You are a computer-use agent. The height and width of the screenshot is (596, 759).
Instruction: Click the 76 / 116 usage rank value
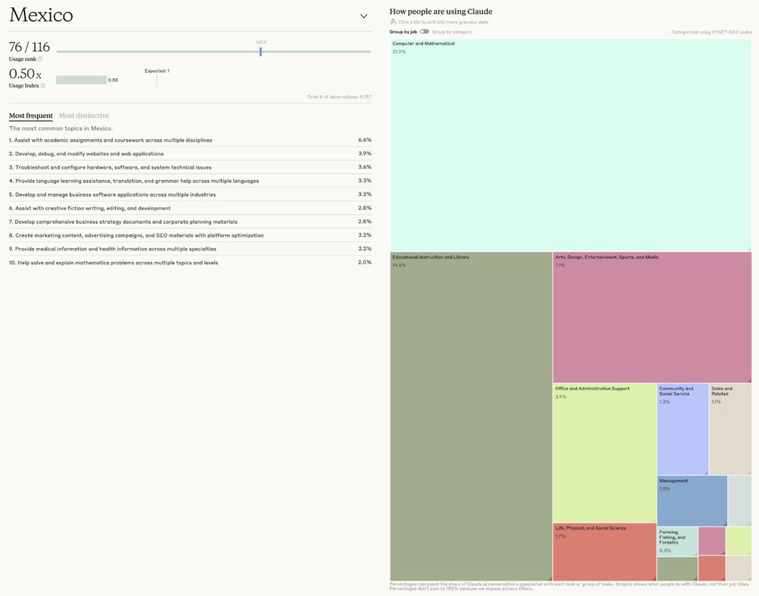[x=30, y=47]
